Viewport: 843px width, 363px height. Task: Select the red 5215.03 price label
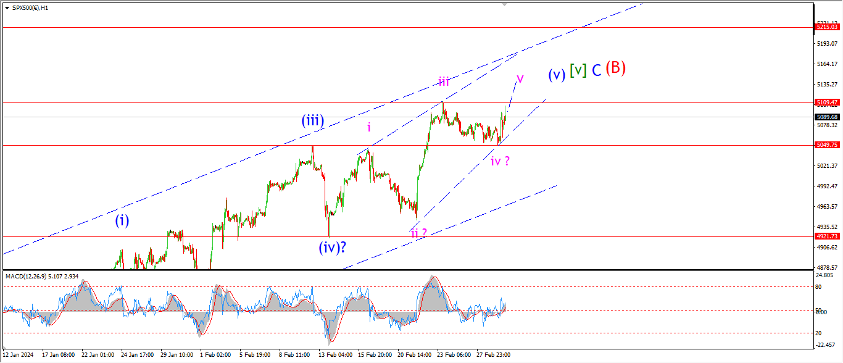[x=826, y=27]
